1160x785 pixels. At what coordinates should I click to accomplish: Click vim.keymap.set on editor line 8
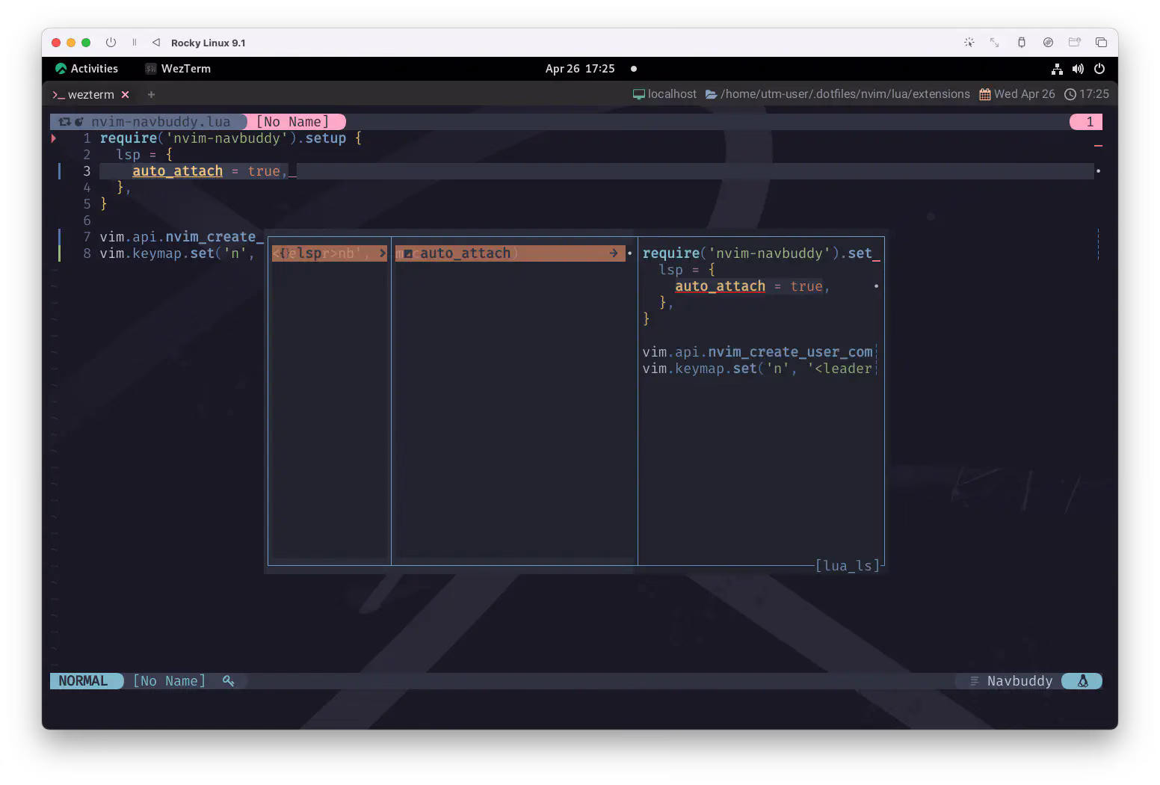click(157, 253)
